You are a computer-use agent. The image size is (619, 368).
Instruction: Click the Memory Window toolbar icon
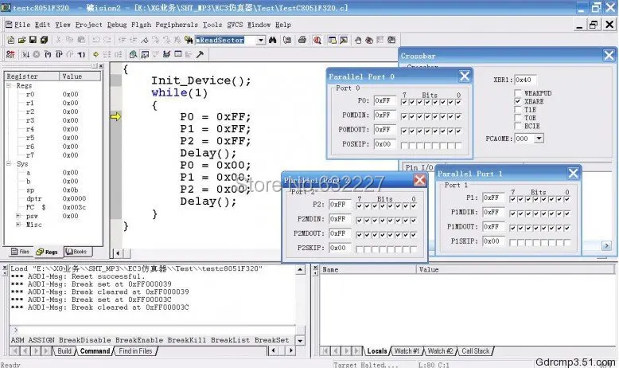(x=178, y=54)
